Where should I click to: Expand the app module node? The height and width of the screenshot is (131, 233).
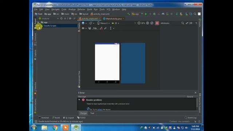[38, 22]
